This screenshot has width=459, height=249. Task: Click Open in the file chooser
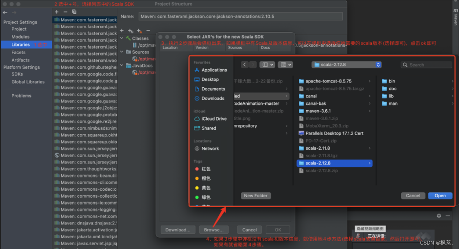pos(440,196)
